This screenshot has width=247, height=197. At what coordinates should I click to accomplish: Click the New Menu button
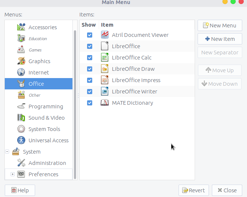pos(220,26)
